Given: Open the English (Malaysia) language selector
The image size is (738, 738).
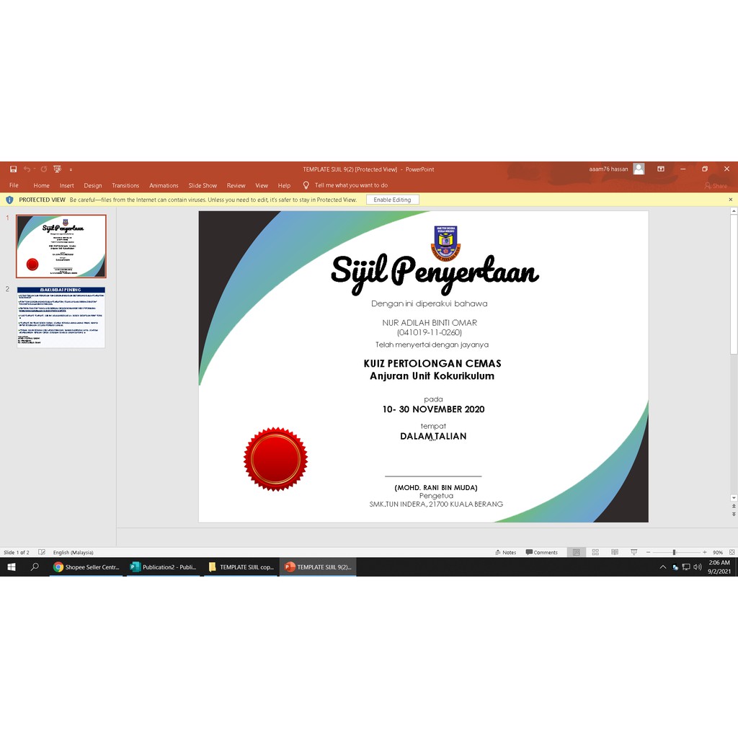Looking at the screenshot, I should point(72,552).
